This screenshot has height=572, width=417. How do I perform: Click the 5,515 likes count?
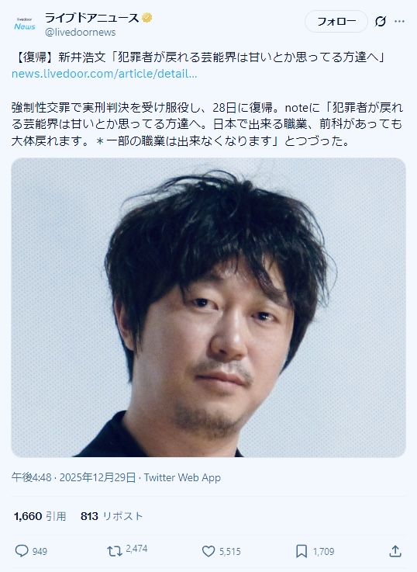(229, 551)
